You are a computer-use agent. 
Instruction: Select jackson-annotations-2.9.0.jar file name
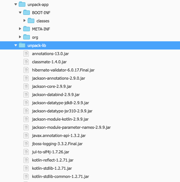pyautogui.click(x=59, y=78)
